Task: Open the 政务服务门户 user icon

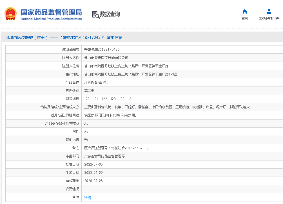Action: [x=269, y=12]
